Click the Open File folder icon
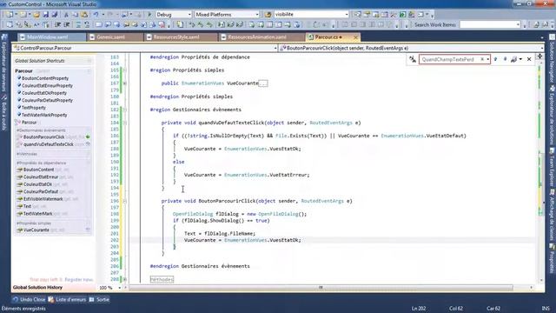The width and height of the screenshot is (556, 313). (36, 15)
